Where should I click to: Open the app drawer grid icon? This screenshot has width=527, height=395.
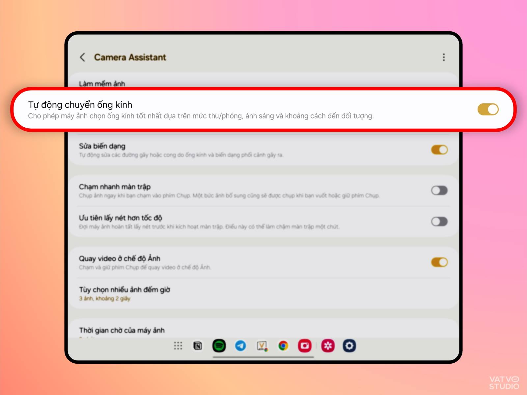click(x=178, y=346)
